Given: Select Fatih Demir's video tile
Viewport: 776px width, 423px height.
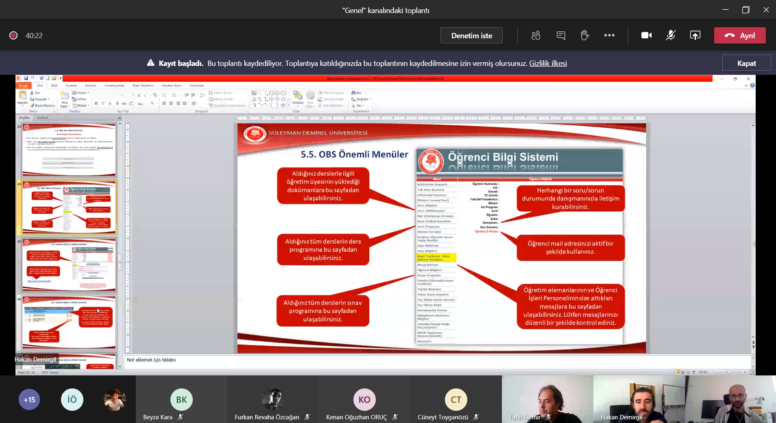Looking at the screenshot, I should pos(547,399).
